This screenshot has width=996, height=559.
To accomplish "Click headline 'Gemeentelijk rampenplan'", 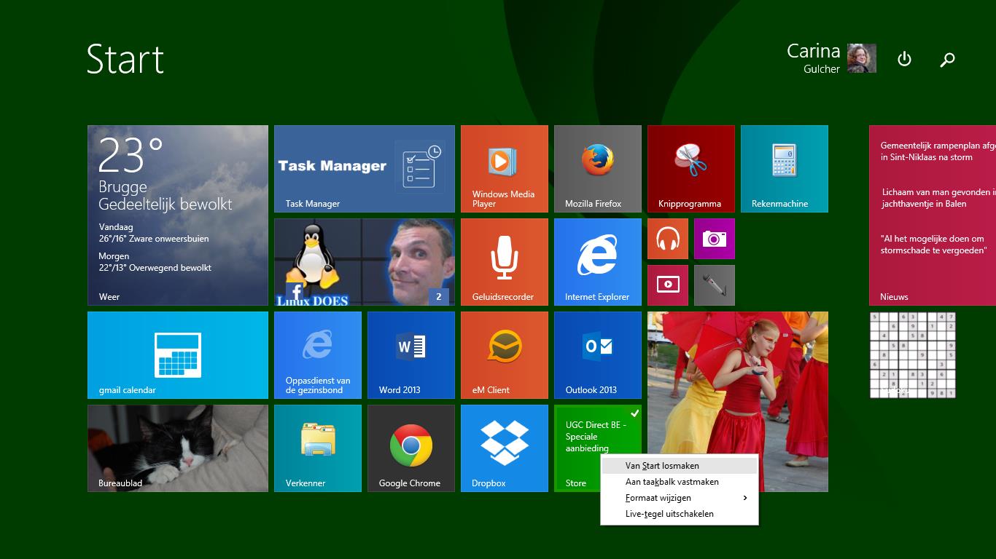I will (938, 151).
